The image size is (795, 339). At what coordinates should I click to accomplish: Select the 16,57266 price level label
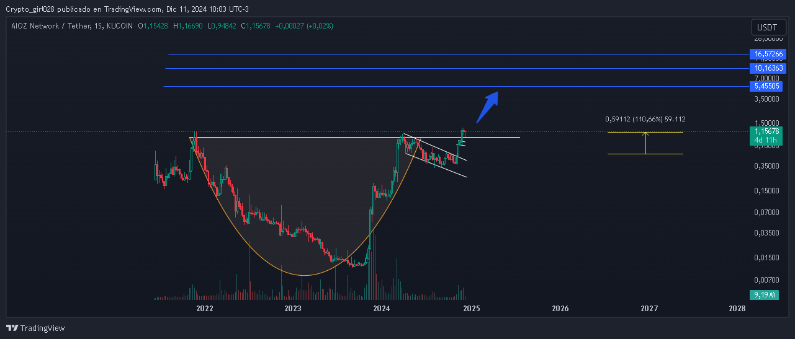click(x=768, y=54)
